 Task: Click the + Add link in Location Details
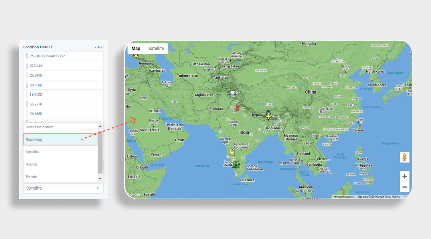pyautogui.click(x=99, y=47)
